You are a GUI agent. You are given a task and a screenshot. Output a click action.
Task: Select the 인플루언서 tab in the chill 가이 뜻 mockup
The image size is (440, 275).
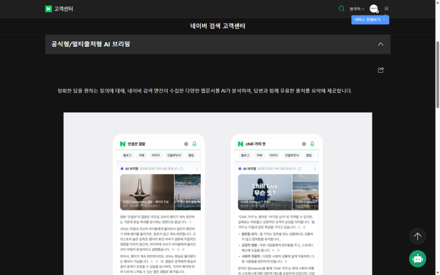point(292,156)
